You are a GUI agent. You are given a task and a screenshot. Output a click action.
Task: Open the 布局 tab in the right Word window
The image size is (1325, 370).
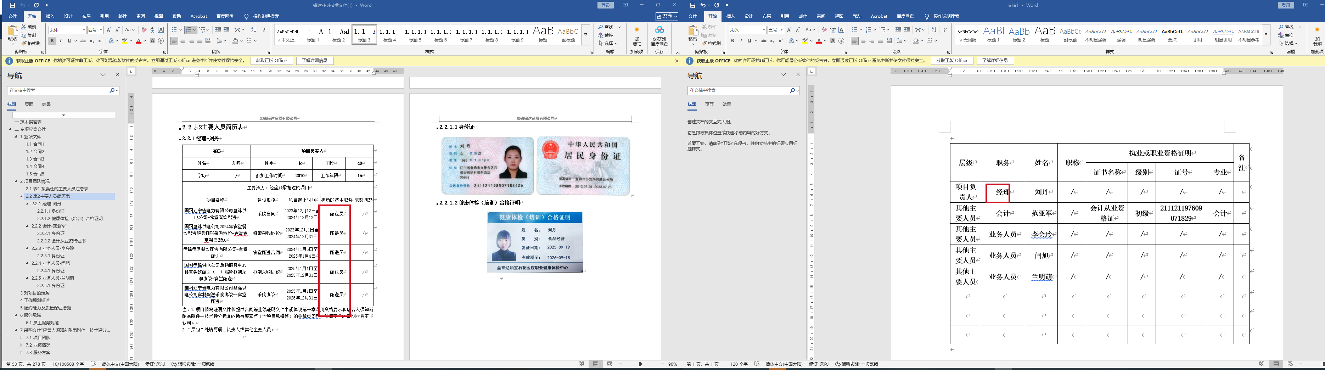coord(767,16)
